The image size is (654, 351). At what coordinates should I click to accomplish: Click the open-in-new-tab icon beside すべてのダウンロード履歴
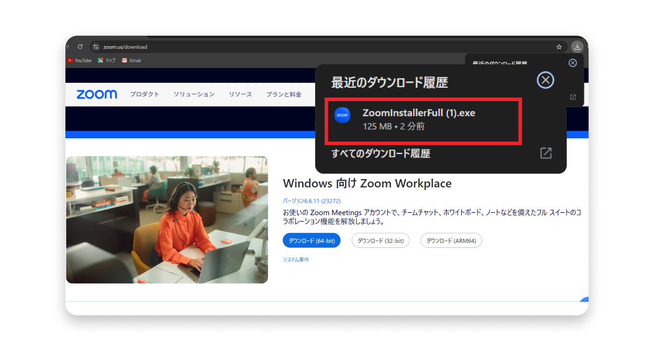(x=545, y=153)
